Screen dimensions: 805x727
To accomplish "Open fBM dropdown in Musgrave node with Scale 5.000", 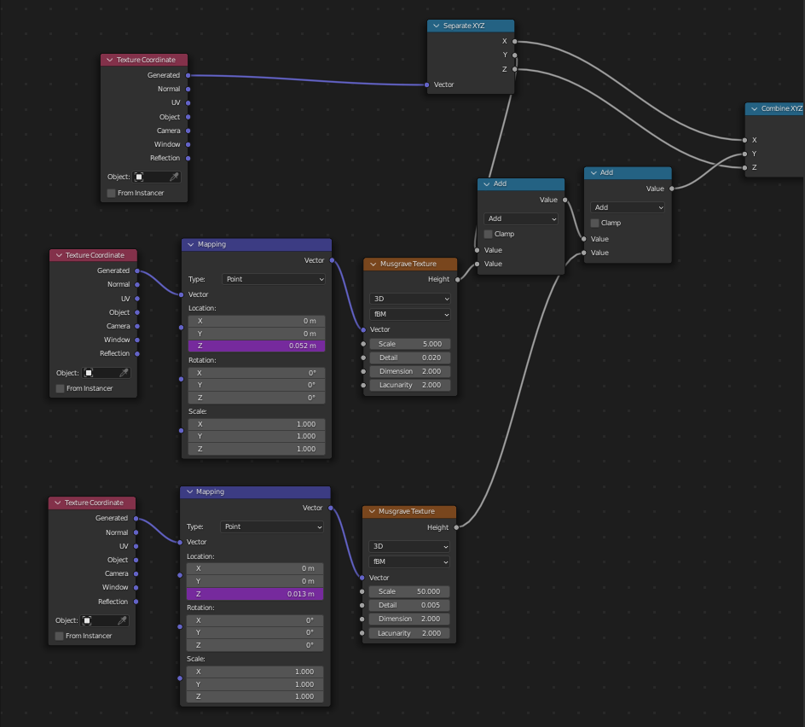I will [x=409, y=314].
